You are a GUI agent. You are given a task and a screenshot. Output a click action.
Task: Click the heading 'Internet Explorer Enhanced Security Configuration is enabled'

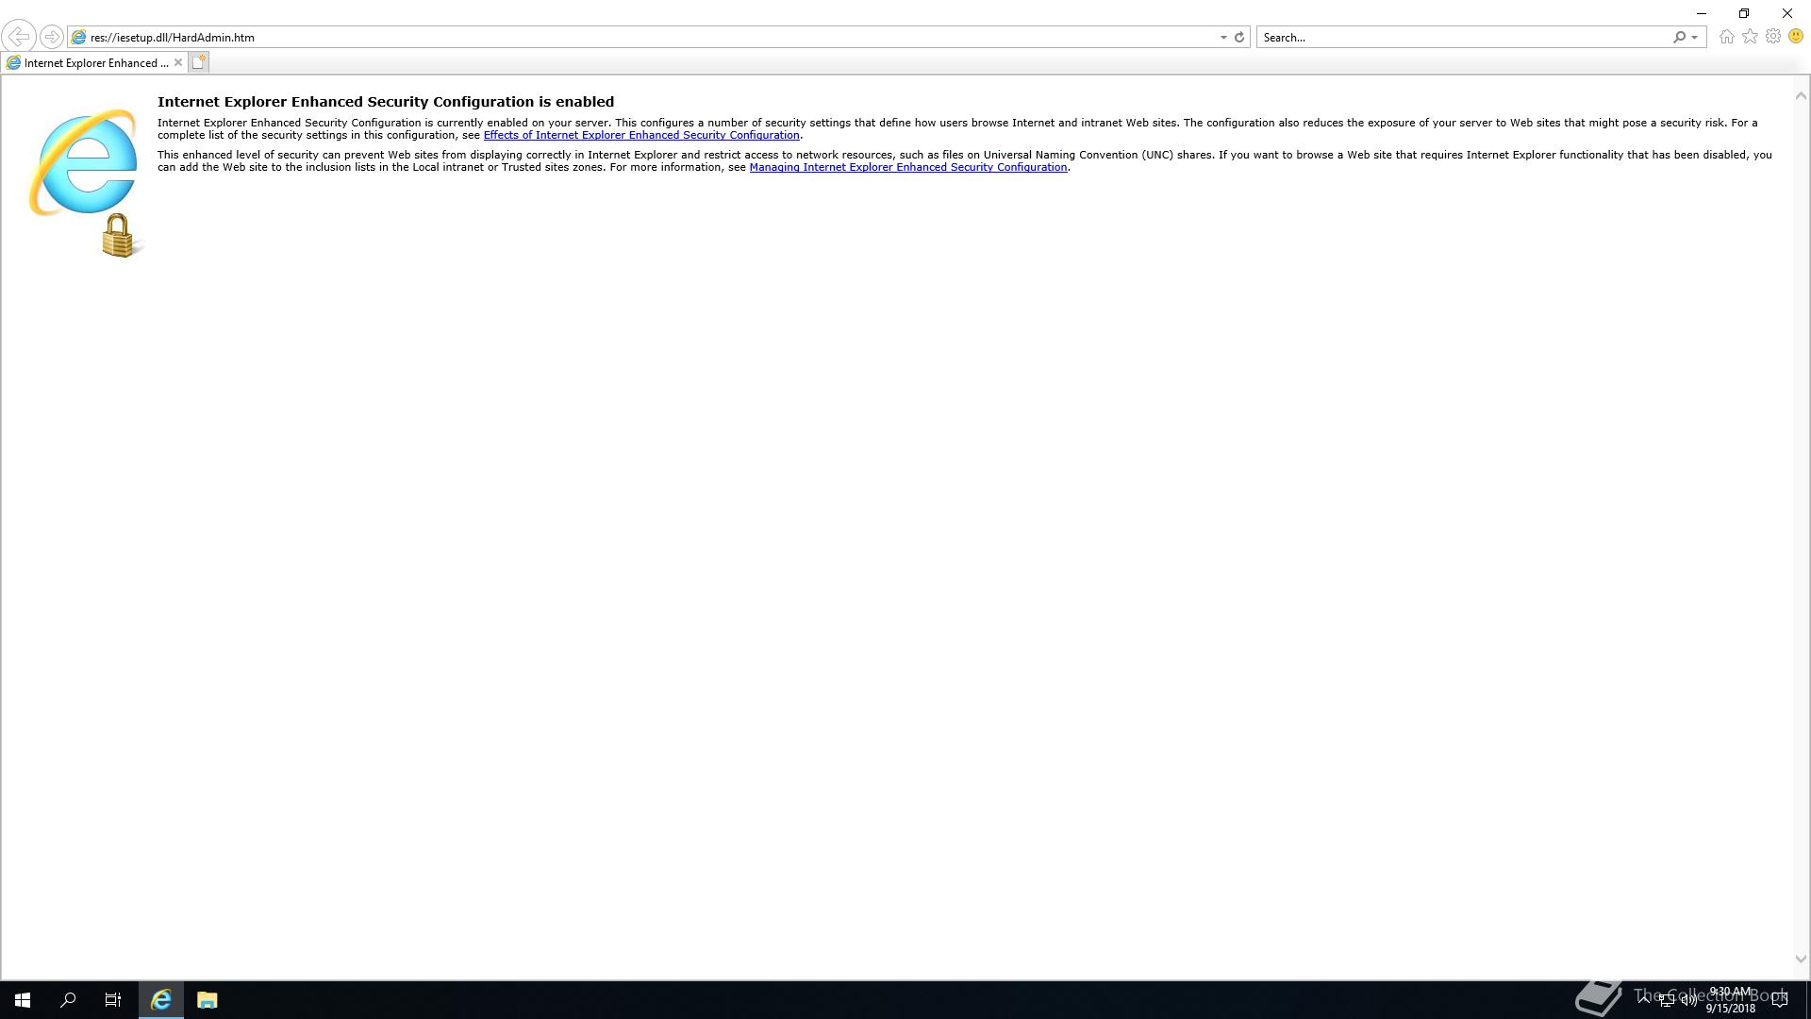[386, 102]
